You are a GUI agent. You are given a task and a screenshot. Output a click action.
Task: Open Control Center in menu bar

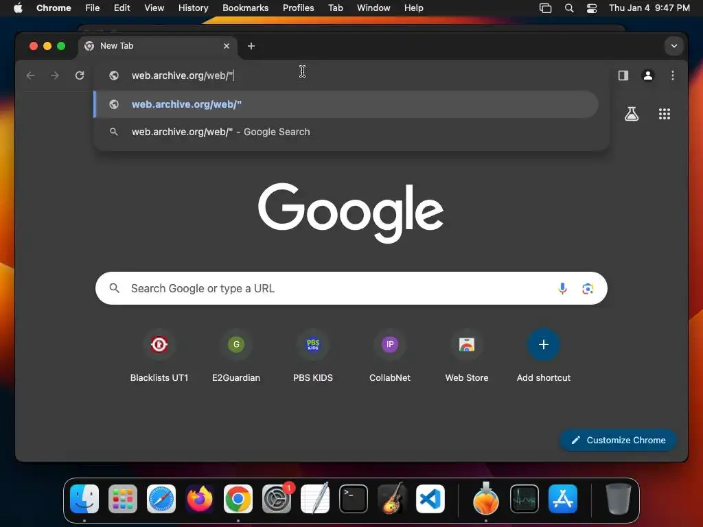592,8
